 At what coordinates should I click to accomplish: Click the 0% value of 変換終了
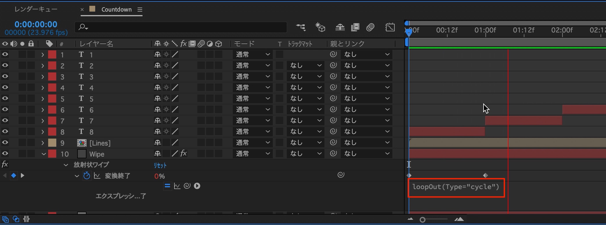point(160,176)
